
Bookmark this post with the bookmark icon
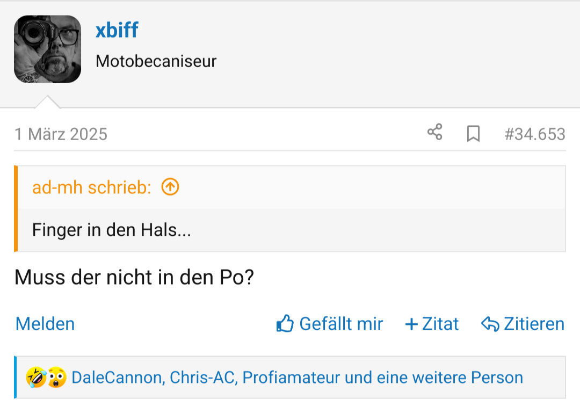[x=473, y=133]
